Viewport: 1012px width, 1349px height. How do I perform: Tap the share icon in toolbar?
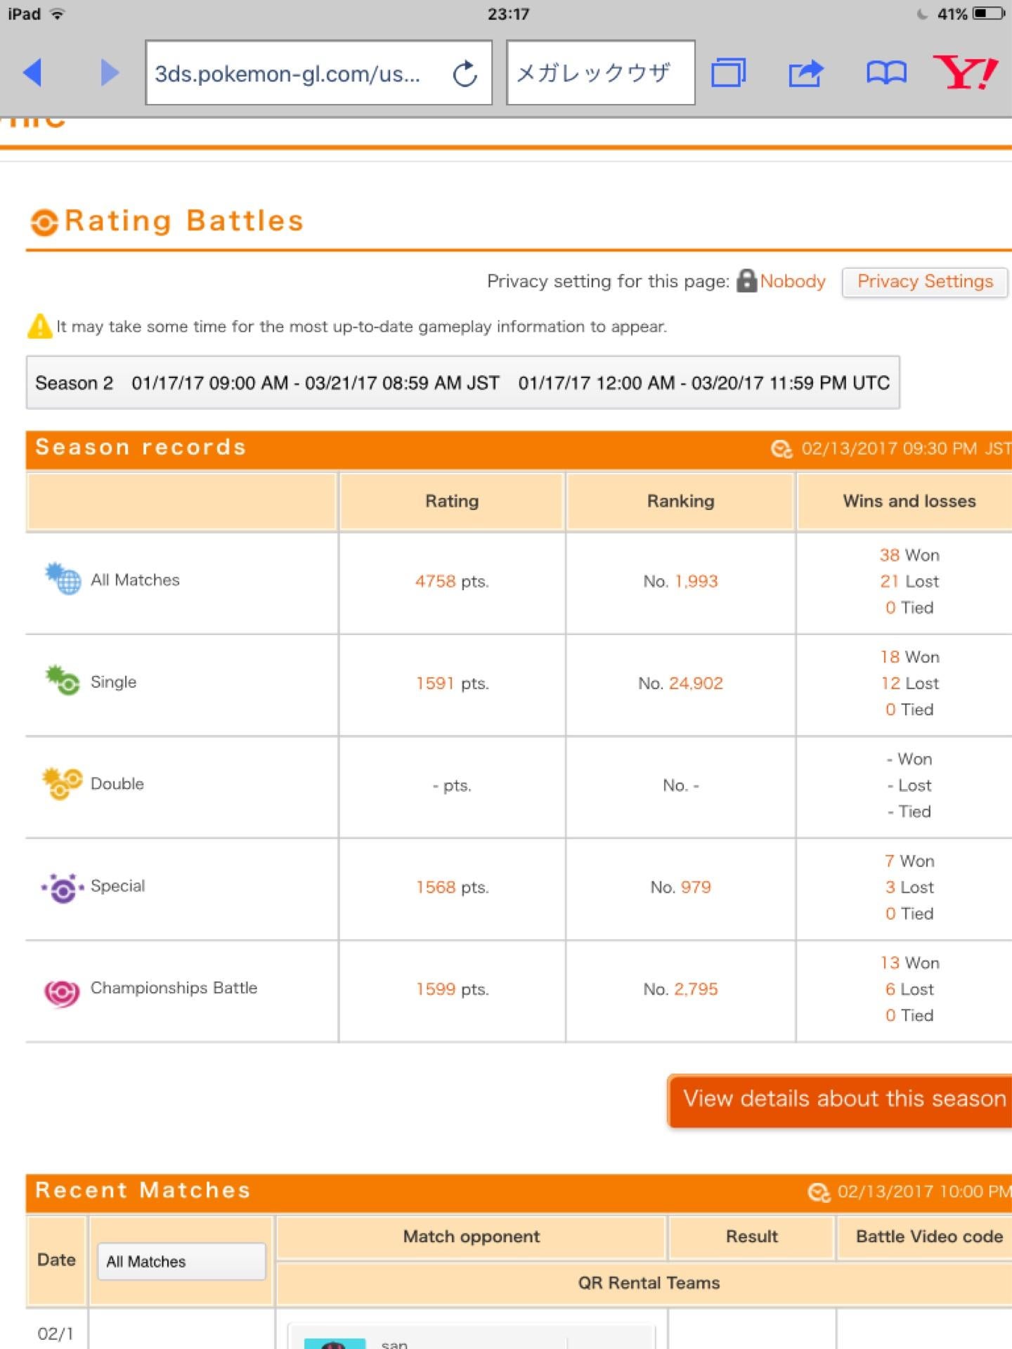[x=805, y=72]
